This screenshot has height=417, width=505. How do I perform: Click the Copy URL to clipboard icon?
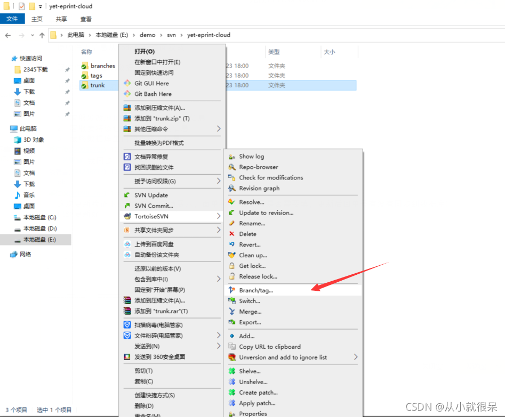(232, 347)
